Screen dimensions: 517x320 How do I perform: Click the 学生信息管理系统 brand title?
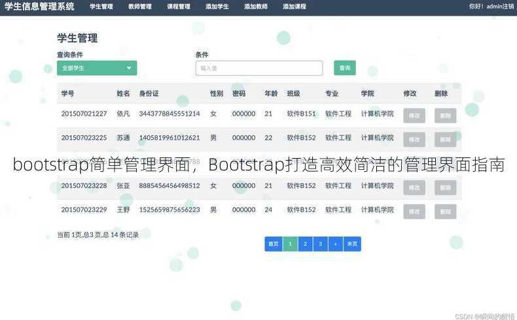pyautogui.click(x=39, y=7)
